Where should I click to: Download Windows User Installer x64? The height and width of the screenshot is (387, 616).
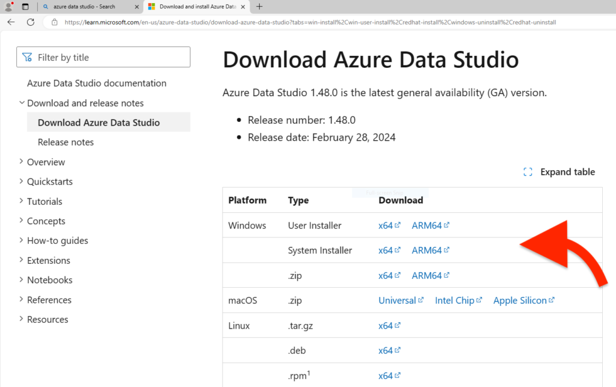(389, 226)
